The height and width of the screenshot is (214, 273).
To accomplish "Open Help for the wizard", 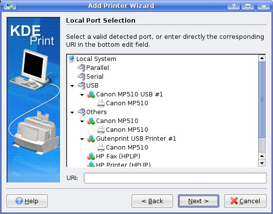I will (27, 201).
